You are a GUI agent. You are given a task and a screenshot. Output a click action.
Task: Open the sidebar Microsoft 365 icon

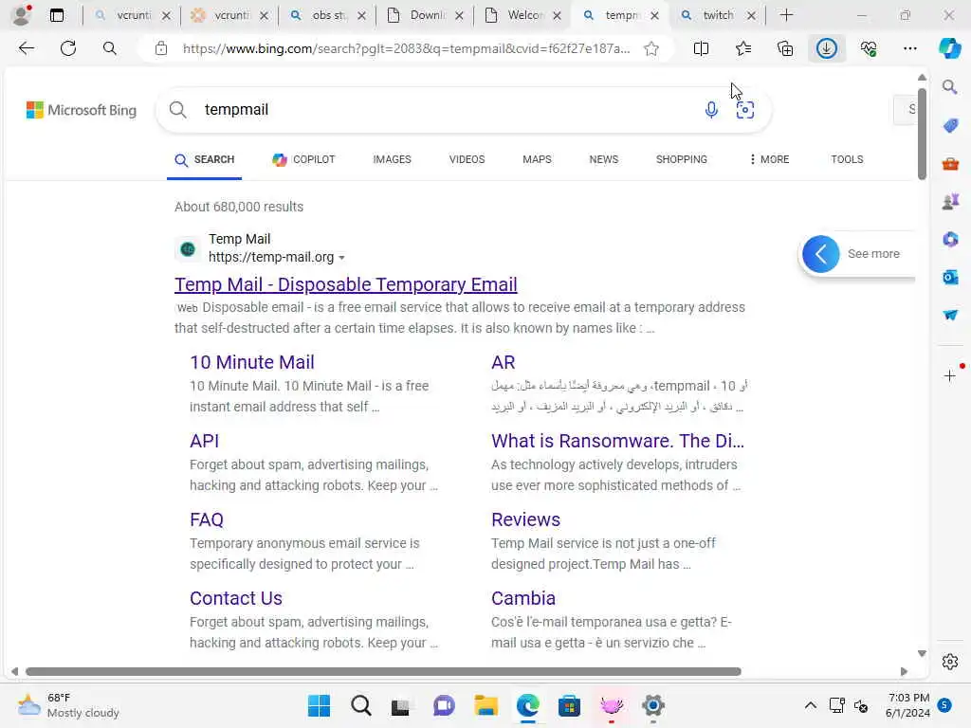950,239
